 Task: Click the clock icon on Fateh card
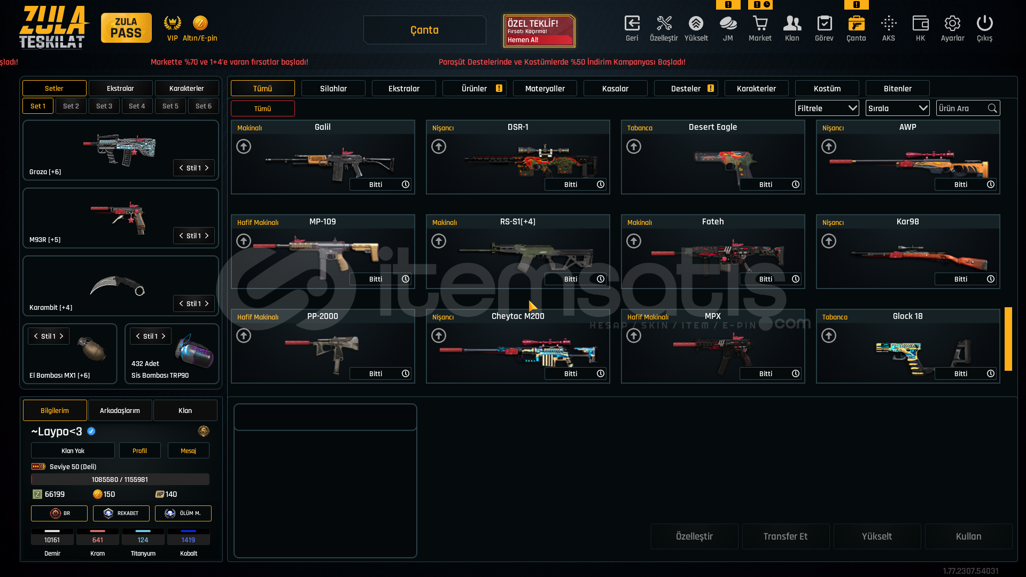coord(796,279)
